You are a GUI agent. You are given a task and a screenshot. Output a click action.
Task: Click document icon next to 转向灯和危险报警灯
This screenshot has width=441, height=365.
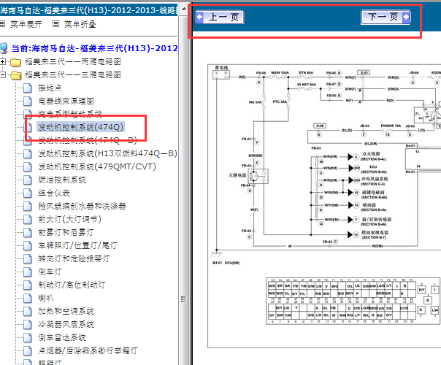point(28,258)
